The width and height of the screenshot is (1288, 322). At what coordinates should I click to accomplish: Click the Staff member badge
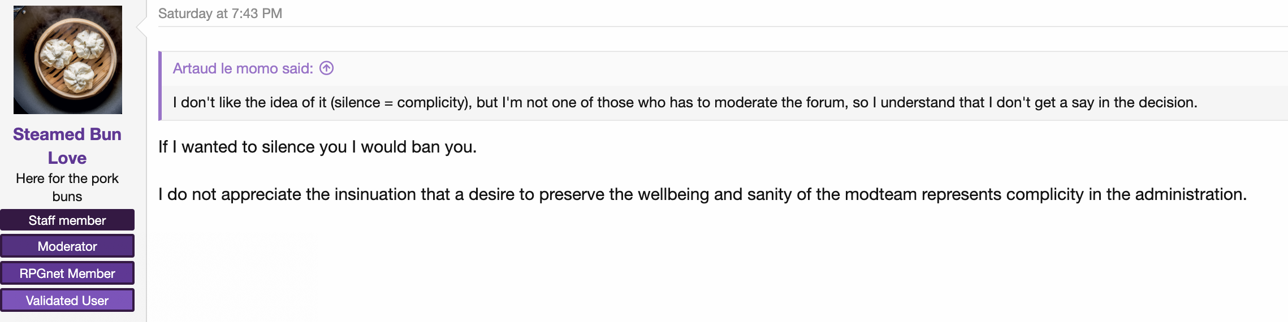pyautogui.click(x=67, y=220)
